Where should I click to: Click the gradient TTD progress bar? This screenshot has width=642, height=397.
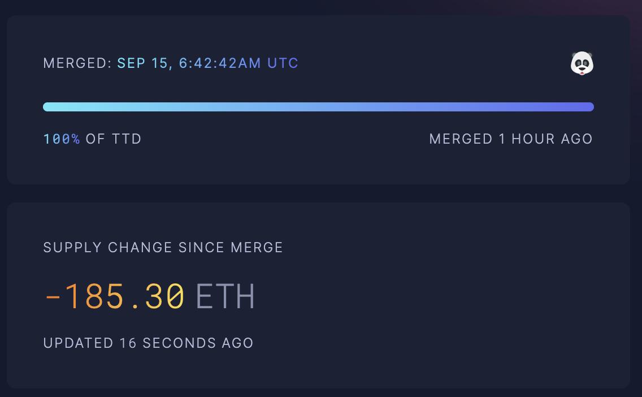[x=318, y=106]
